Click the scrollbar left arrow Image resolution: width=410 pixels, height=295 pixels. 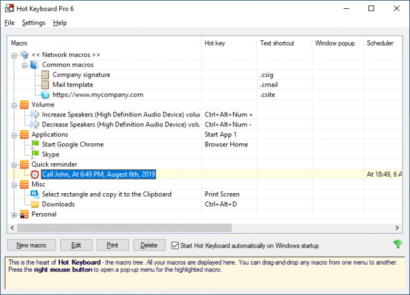[x=12, y=228]
